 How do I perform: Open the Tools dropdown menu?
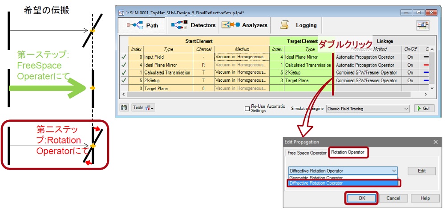click(x=143, y=108)
